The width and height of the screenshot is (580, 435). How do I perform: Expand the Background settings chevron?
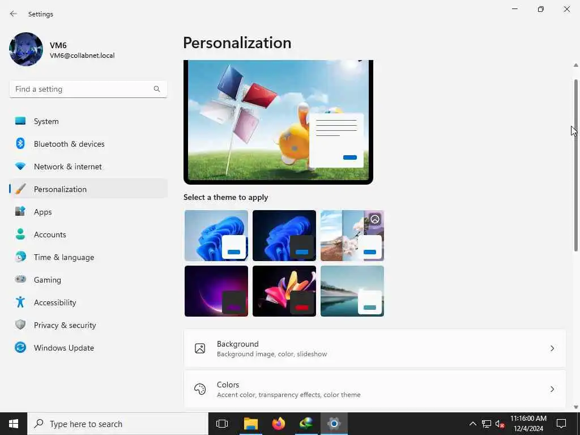(552, 348)
